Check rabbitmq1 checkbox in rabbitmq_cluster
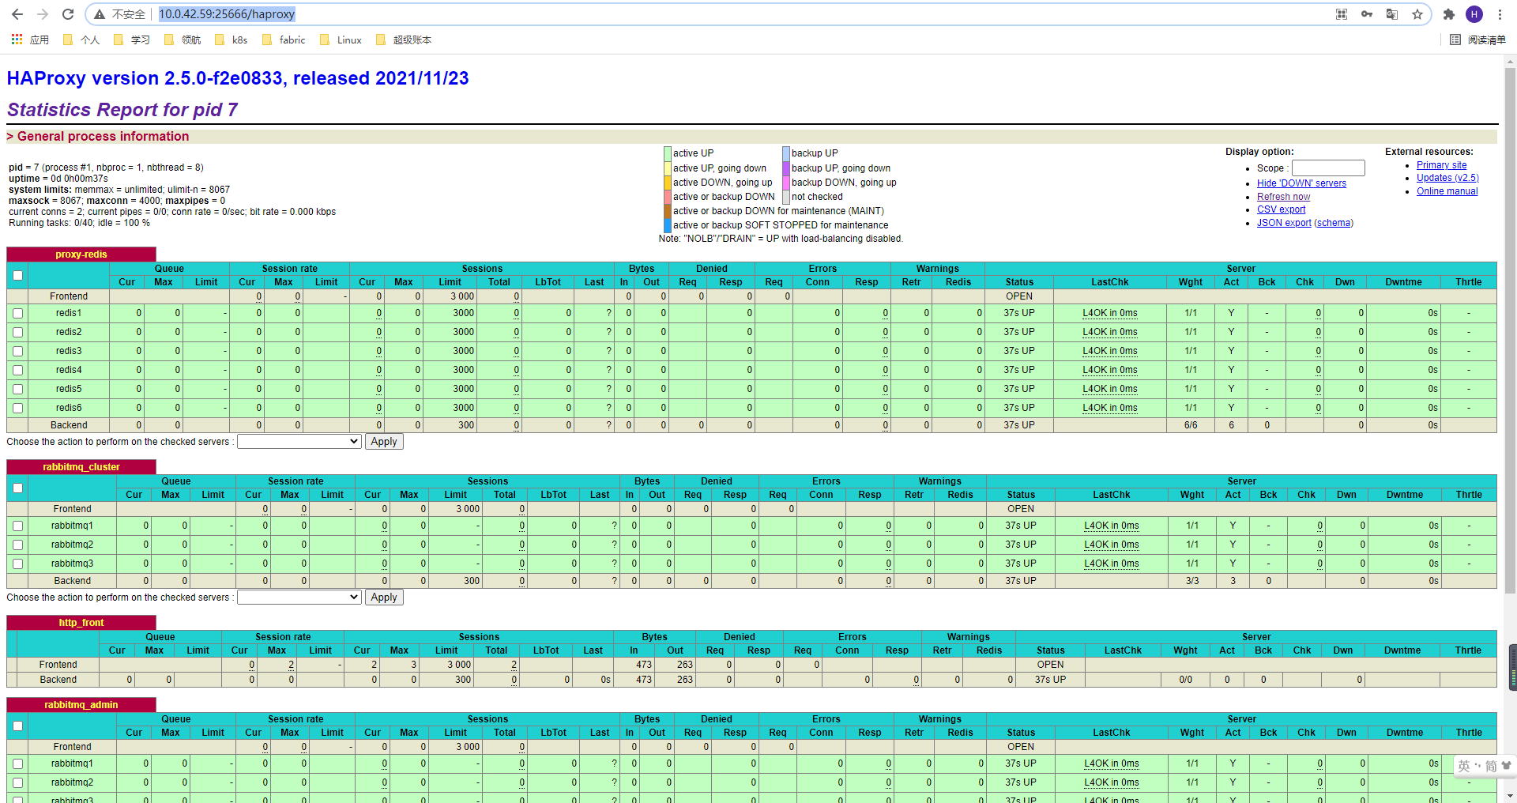 (x=17, y=526)
